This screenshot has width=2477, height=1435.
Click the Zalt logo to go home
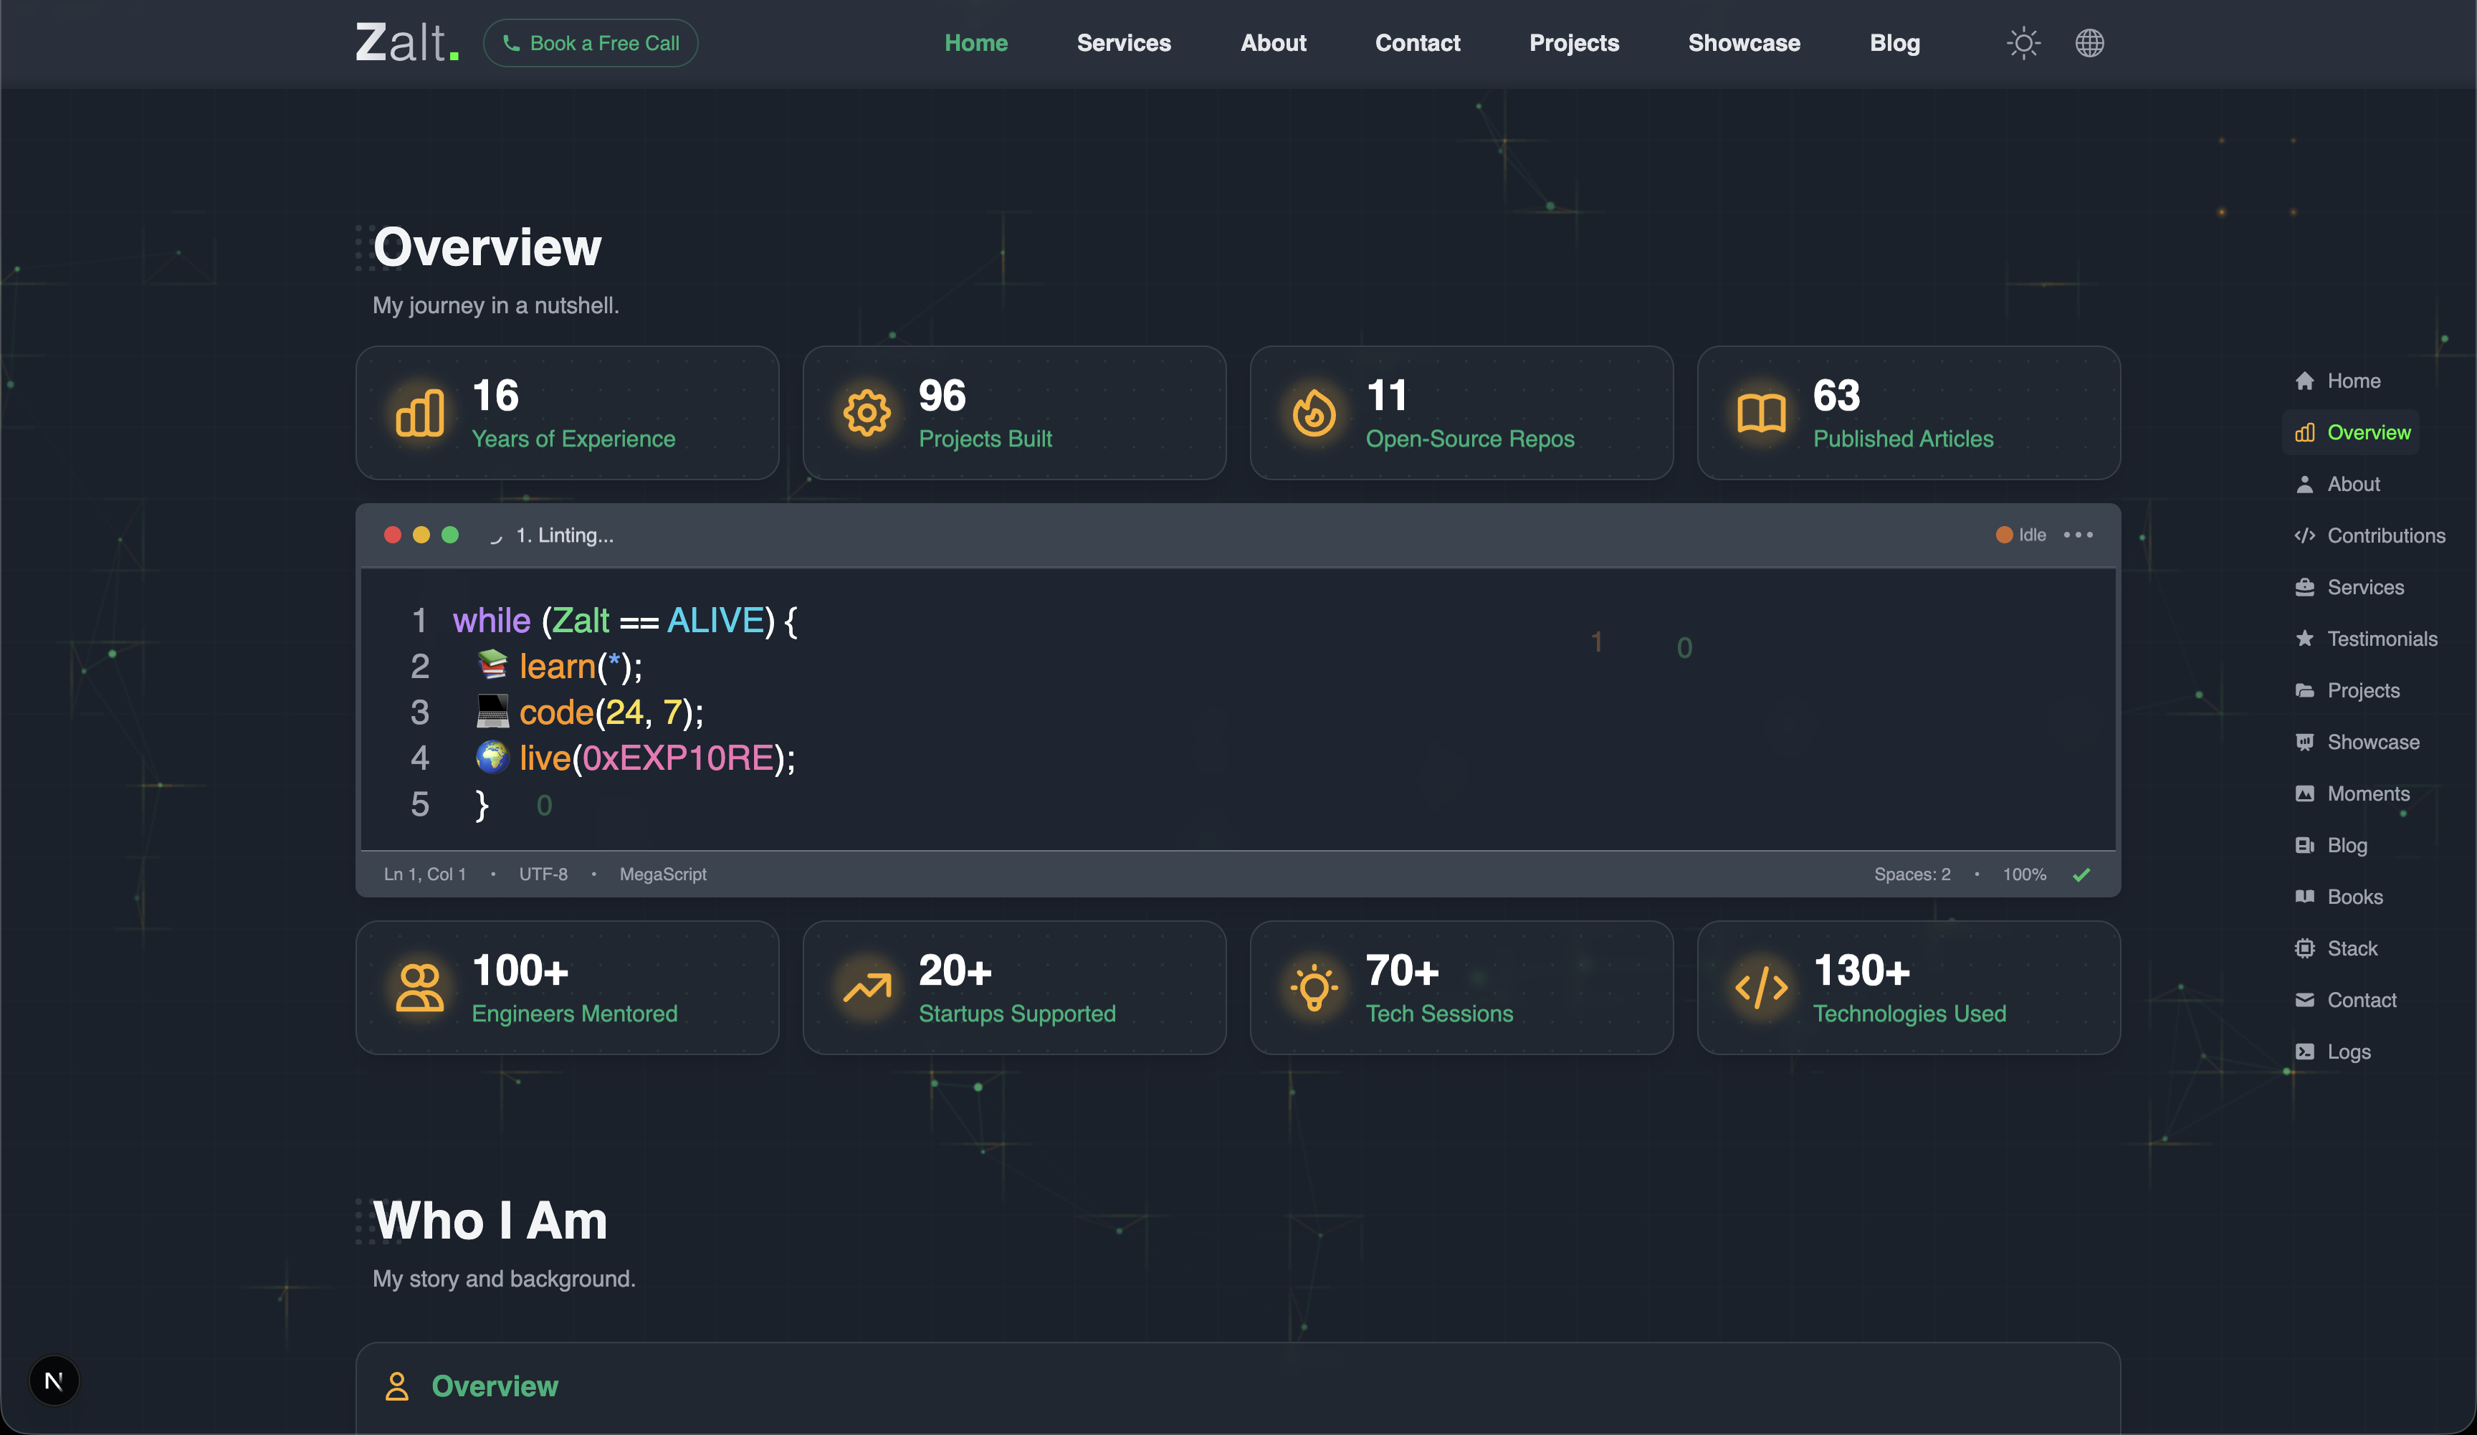click(x=406, y=42)
